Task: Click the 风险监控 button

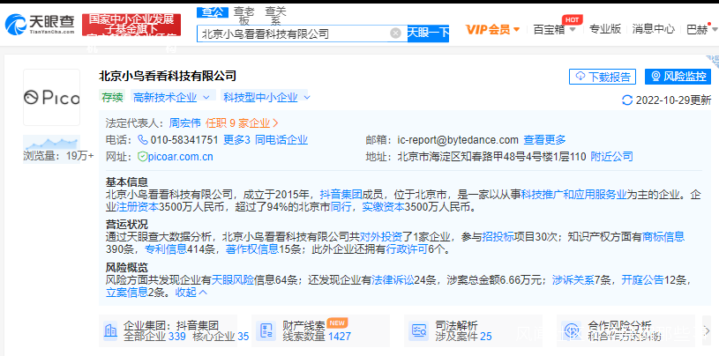Action: click(678, 77)
